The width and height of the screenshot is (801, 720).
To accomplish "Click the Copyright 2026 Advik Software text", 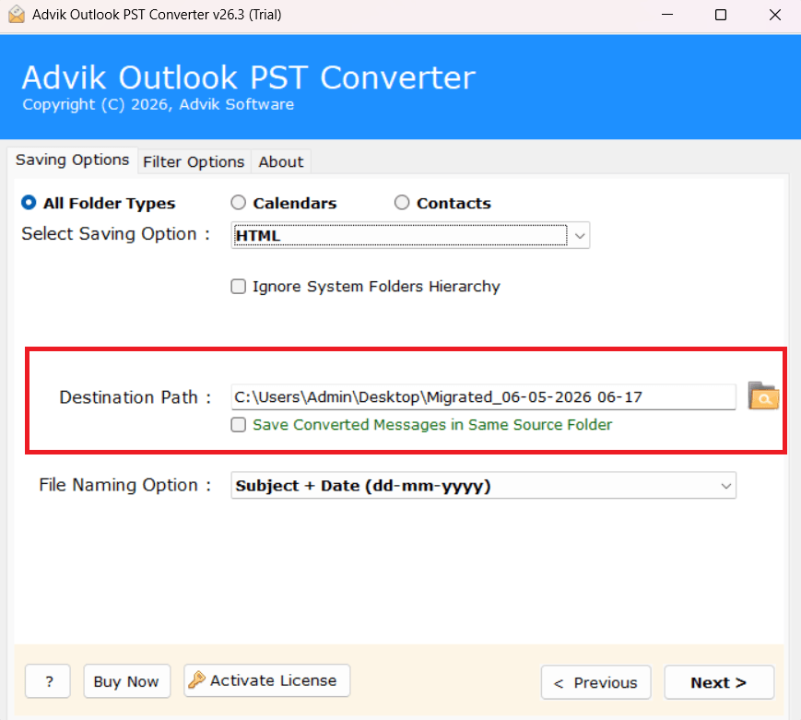I will click(159, 105).
